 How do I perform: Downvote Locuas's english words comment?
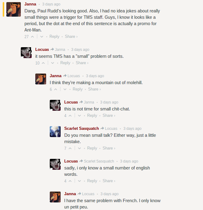(x=79, y=181)
